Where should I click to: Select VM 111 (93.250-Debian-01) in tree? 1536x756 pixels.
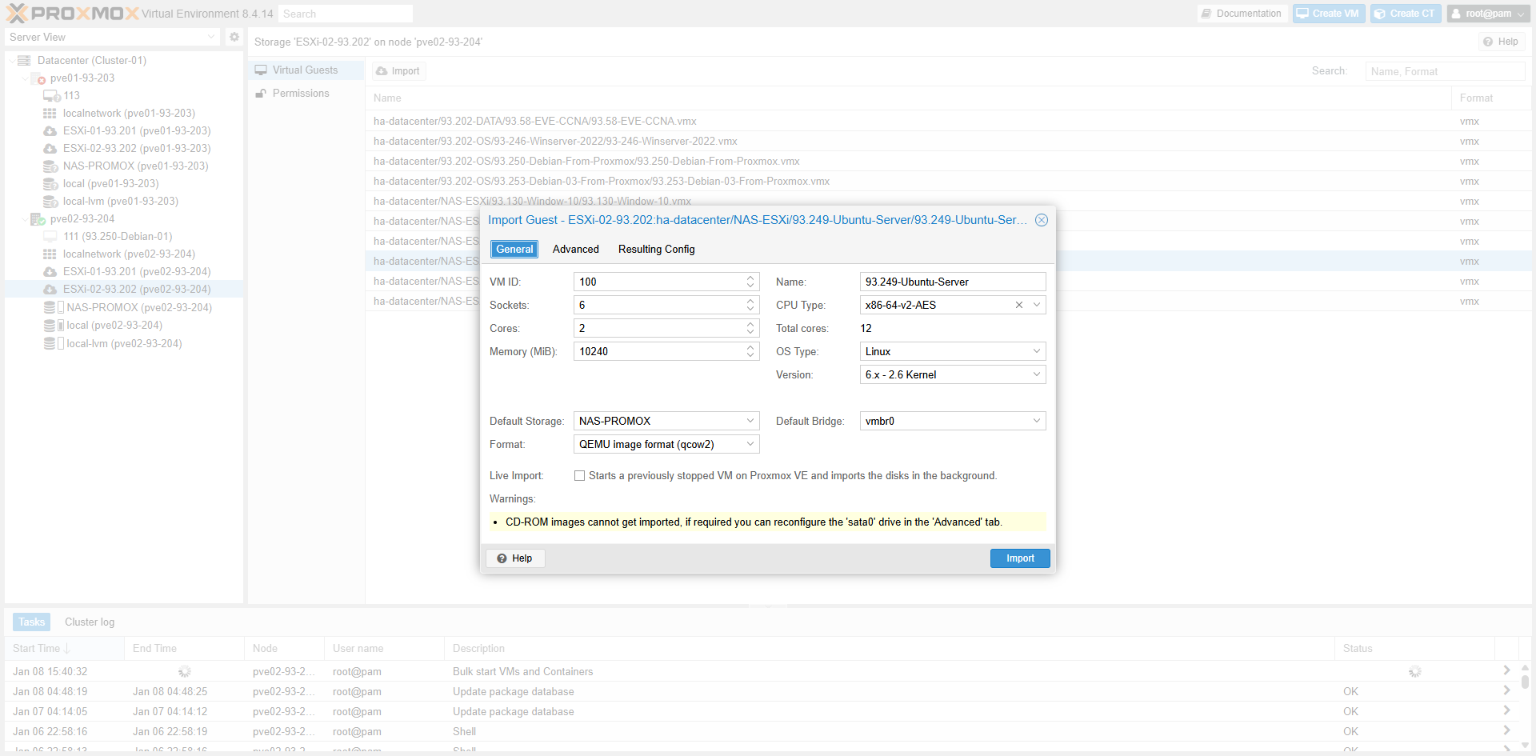118,237
